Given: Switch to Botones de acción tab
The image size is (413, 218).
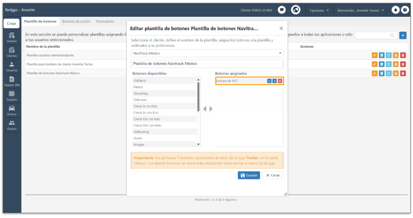Looking at the screenshot, I should coord(76,22).
